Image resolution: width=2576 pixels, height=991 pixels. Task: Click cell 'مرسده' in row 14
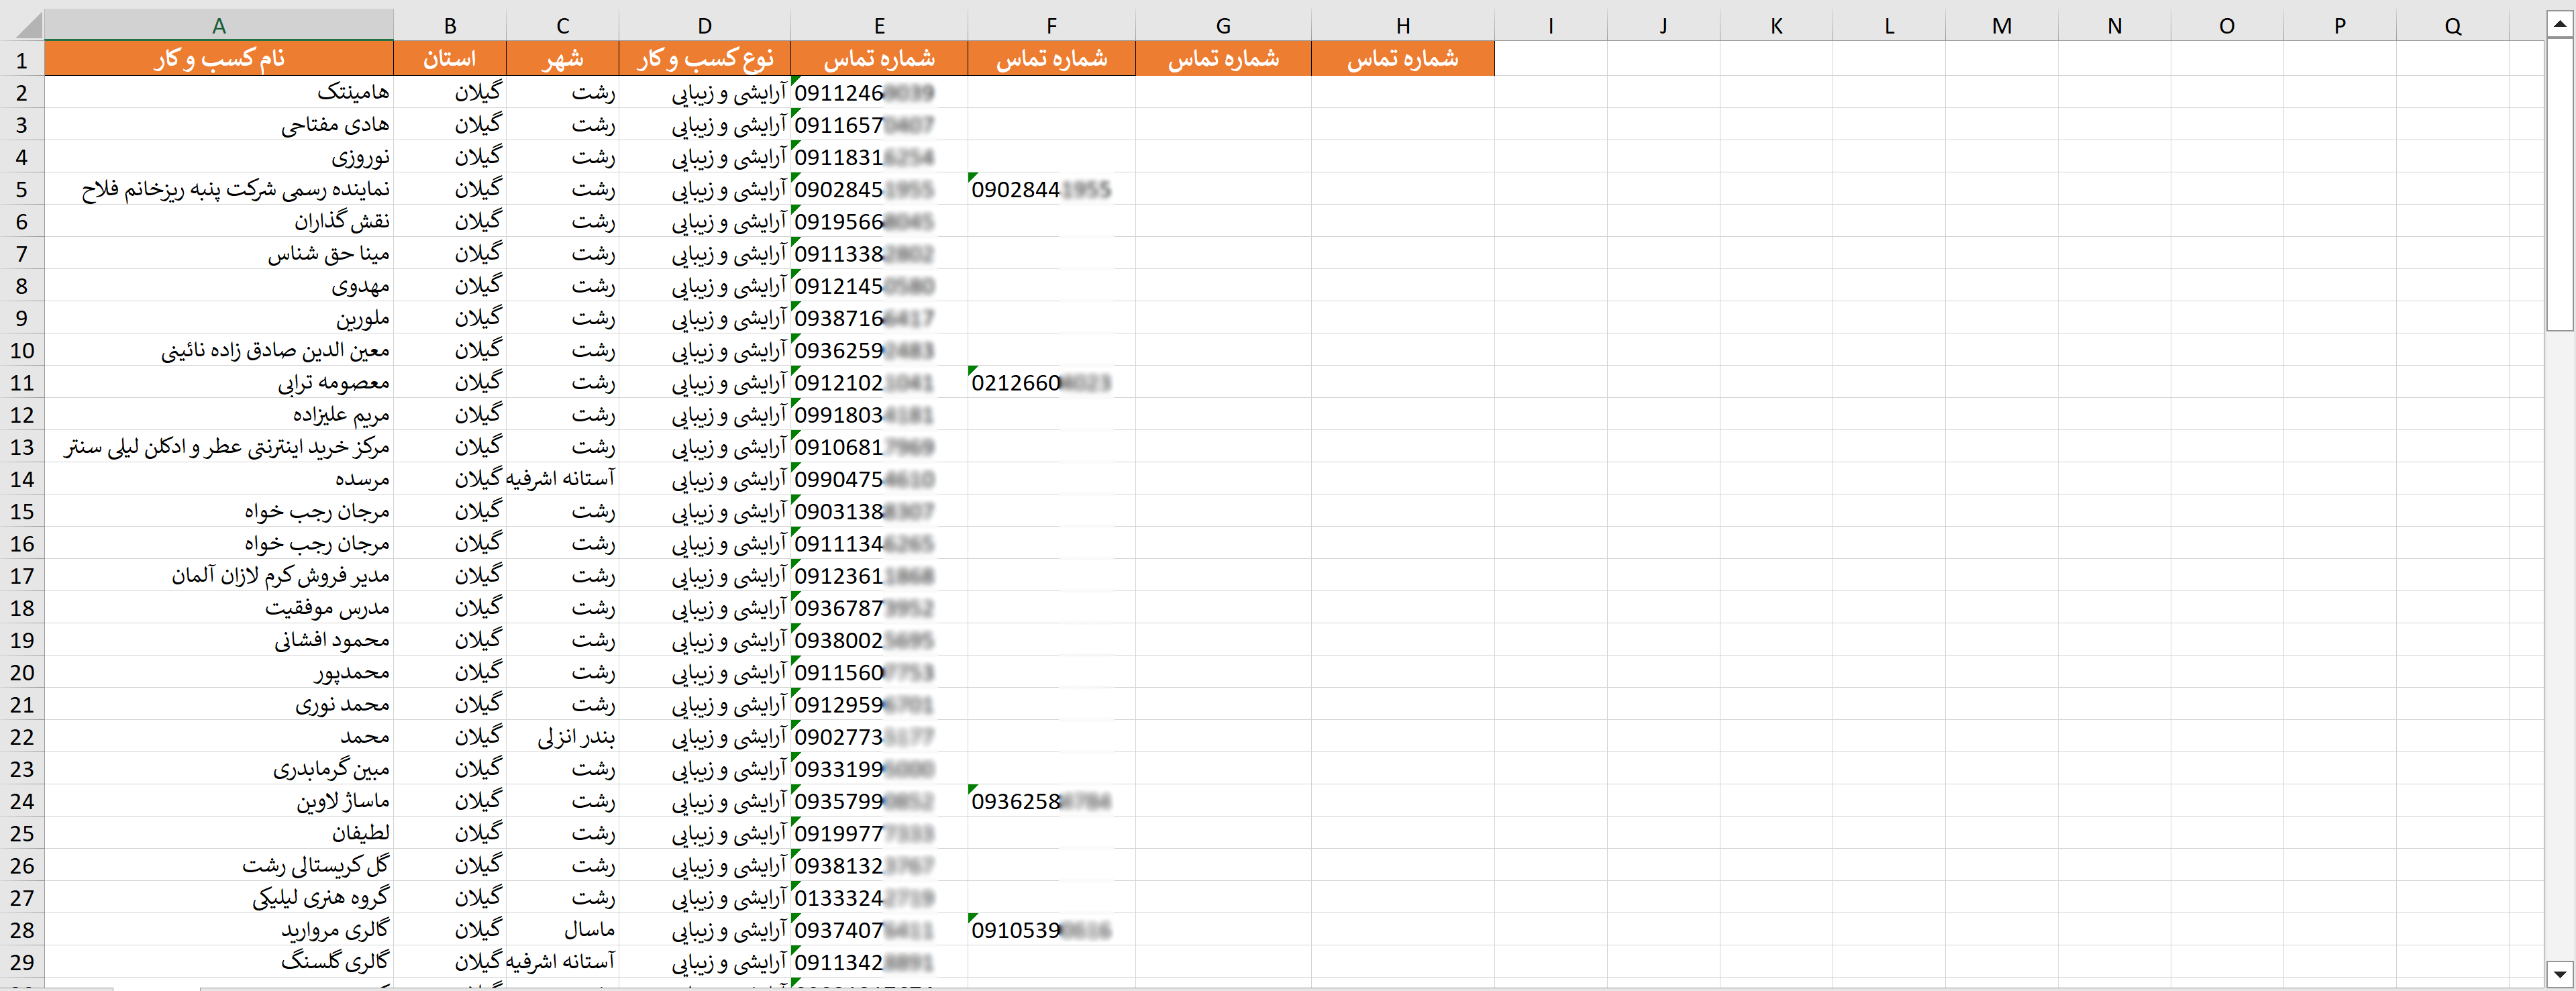click(219, 479)
